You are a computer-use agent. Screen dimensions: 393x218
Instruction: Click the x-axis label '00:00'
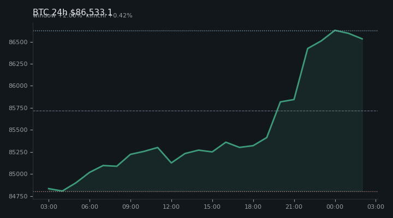coord(335,207)
